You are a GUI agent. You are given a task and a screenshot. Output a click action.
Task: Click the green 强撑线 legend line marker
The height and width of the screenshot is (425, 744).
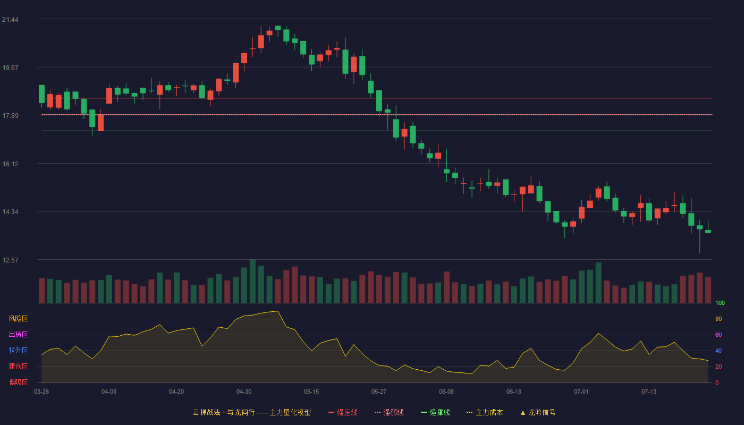pos(424,412)
